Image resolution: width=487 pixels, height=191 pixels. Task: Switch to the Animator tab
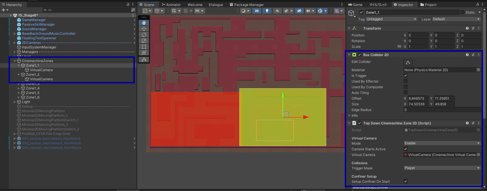[171, 5]
